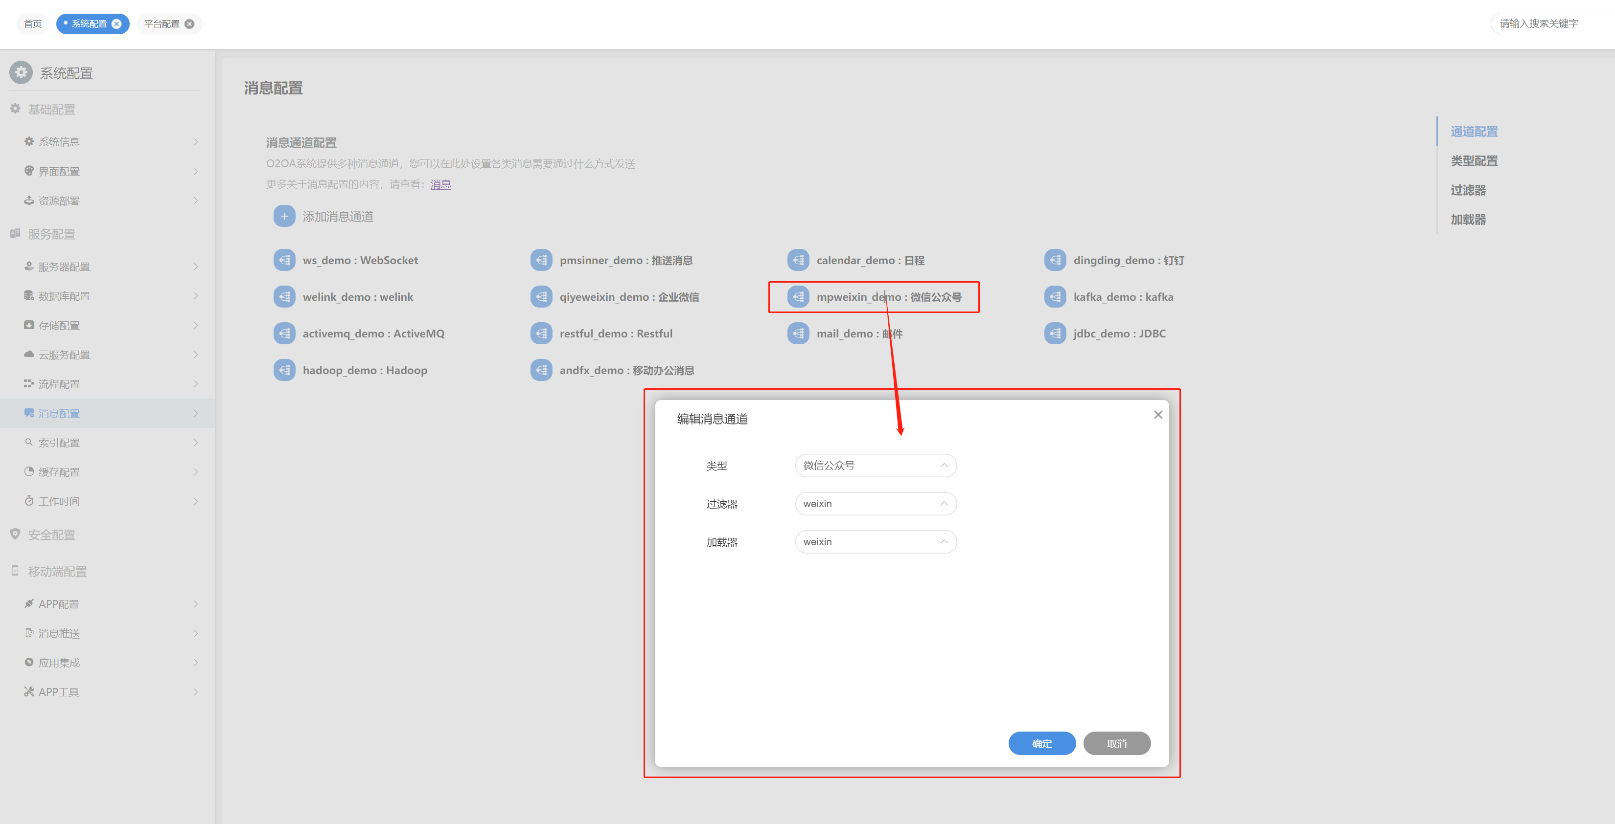Click the hadoop_demo channel icon
The image size is (1615, 824).
click(284, 370)
